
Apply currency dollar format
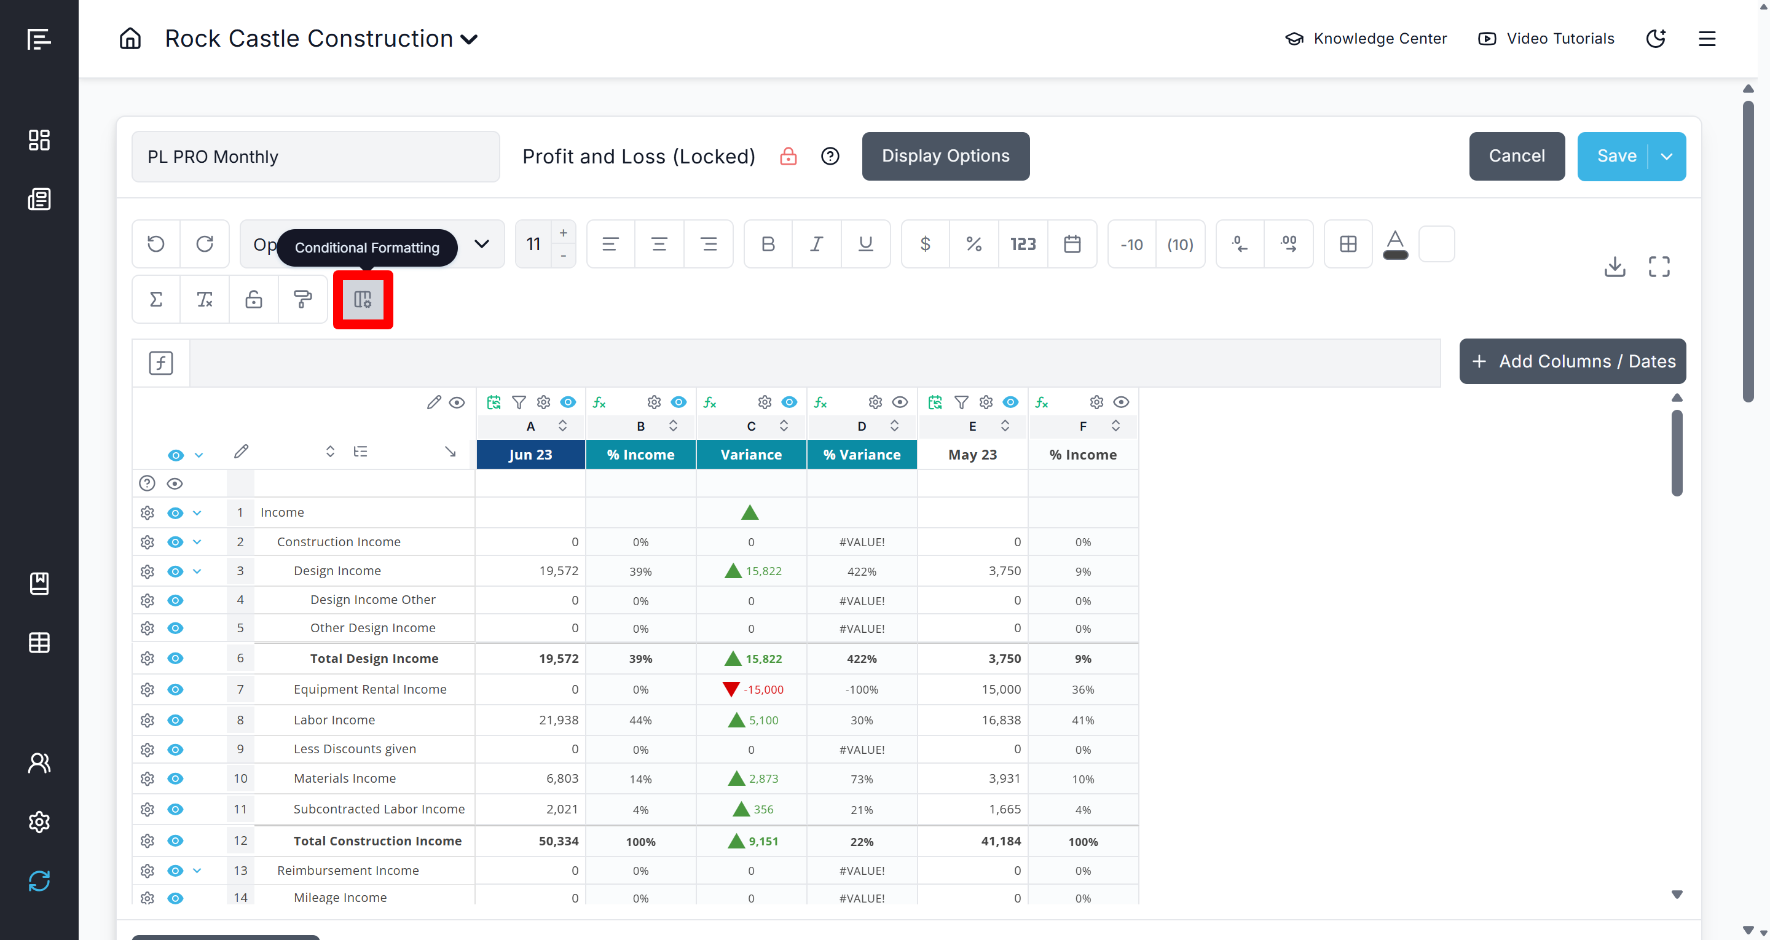[x=925, y=244]
